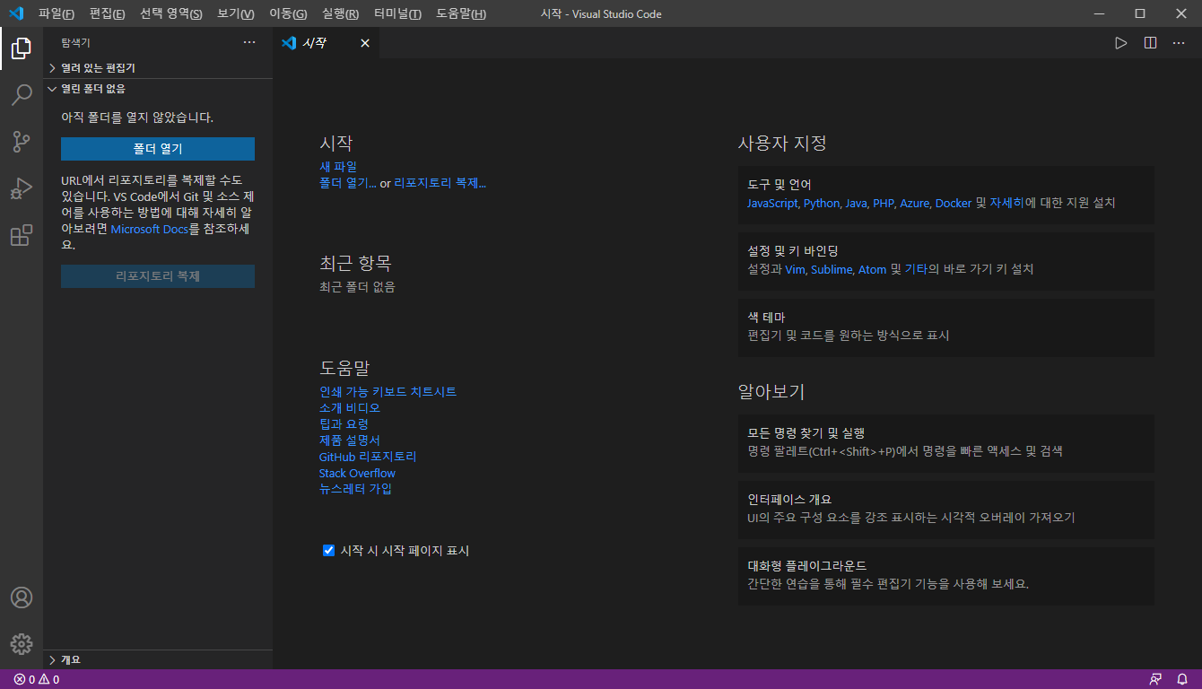Open editor More Actions ellipsis
Viewport: 1202px width, 689px height.
coord(1179,43)
